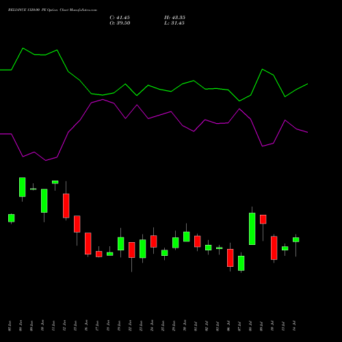Click the open value O: 39.50
Screen dimensions: 342x342
(120, 23)
